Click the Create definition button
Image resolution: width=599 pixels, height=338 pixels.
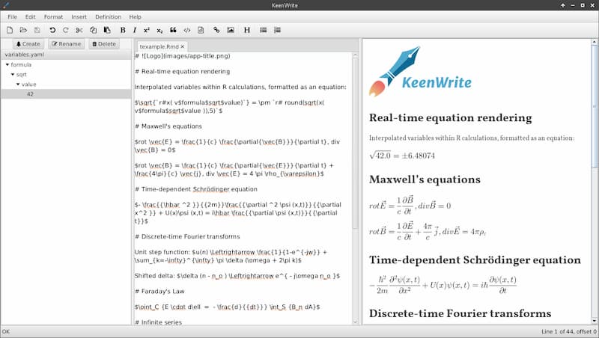28,44
